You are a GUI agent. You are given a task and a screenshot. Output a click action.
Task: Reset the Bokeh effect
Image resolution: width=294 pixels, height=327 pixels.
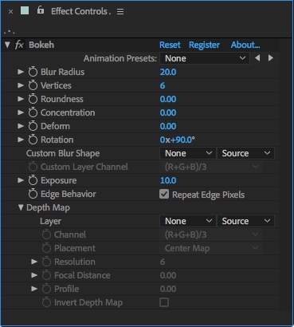tap(170, 45)
